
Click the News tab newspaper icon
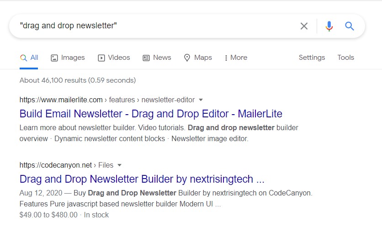coord(146,58)
